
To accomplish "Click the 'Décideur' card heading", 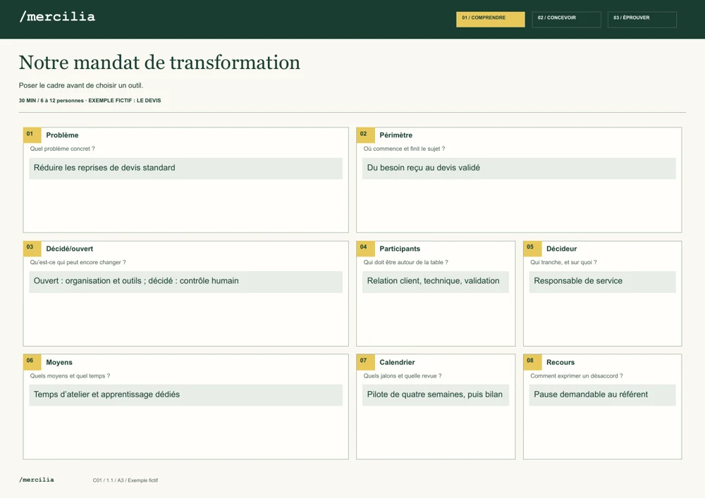I will click(562, 249).
